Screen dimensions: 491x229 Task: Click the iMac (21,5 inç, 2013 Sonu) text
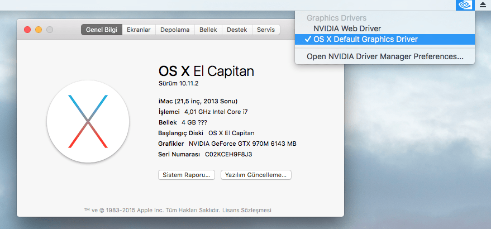pos(198,101)
